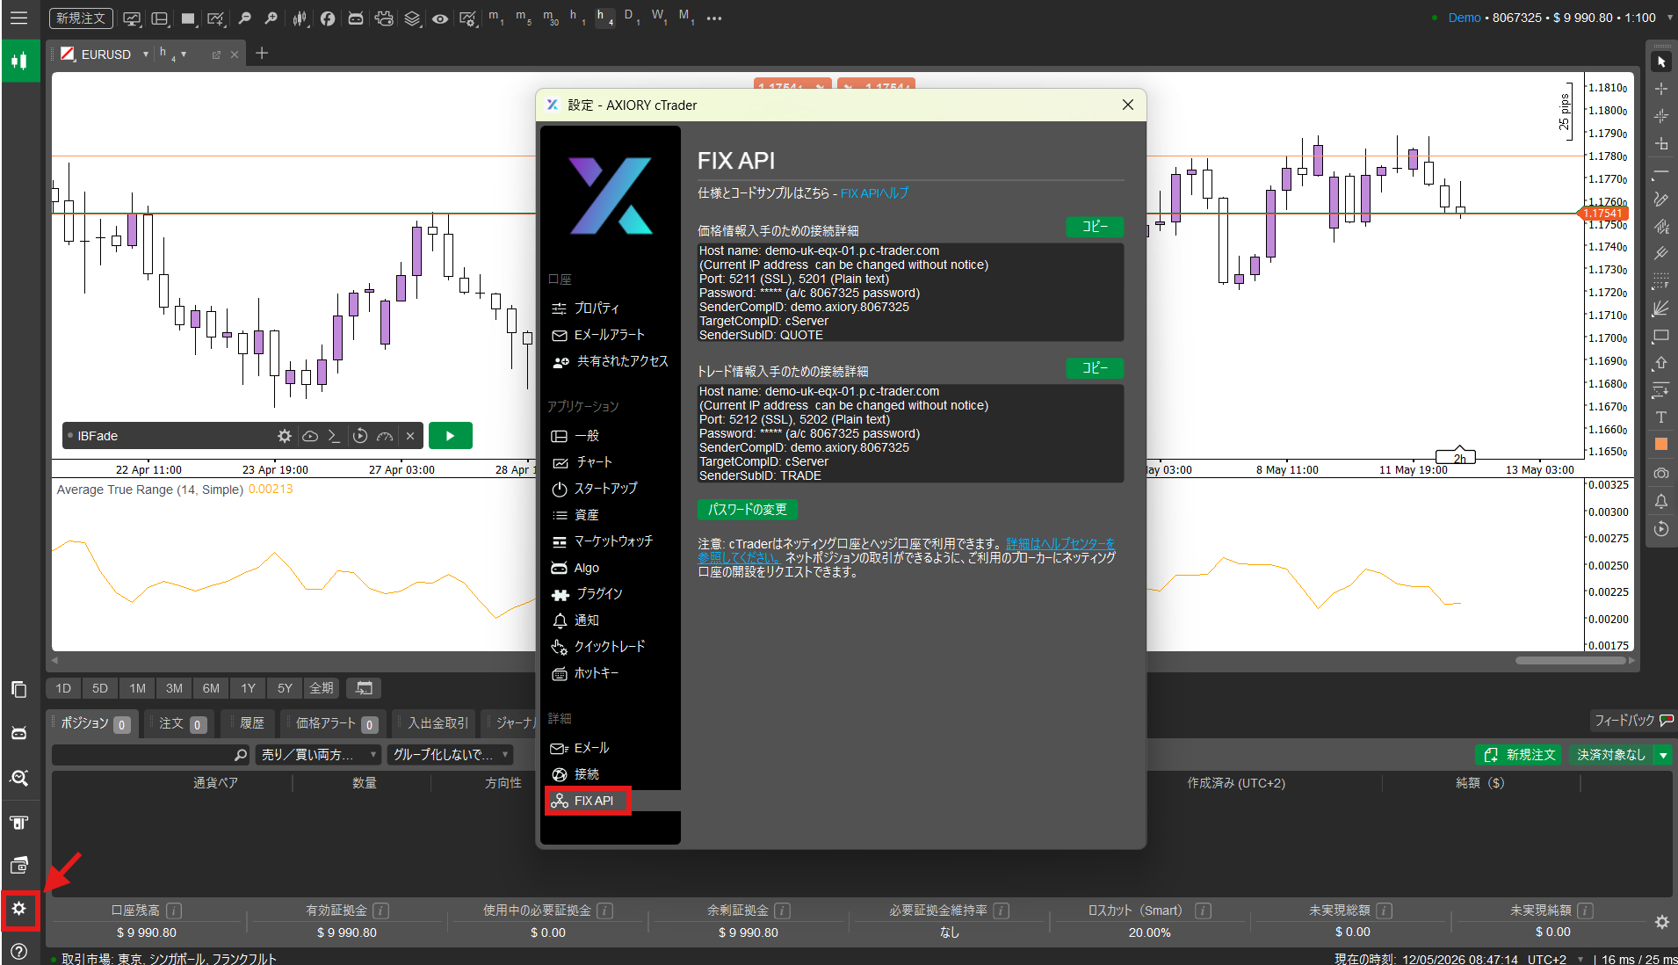Screen dimensions: 1678x965
Task: Click the positions search input field
Action: click(151, 755)
